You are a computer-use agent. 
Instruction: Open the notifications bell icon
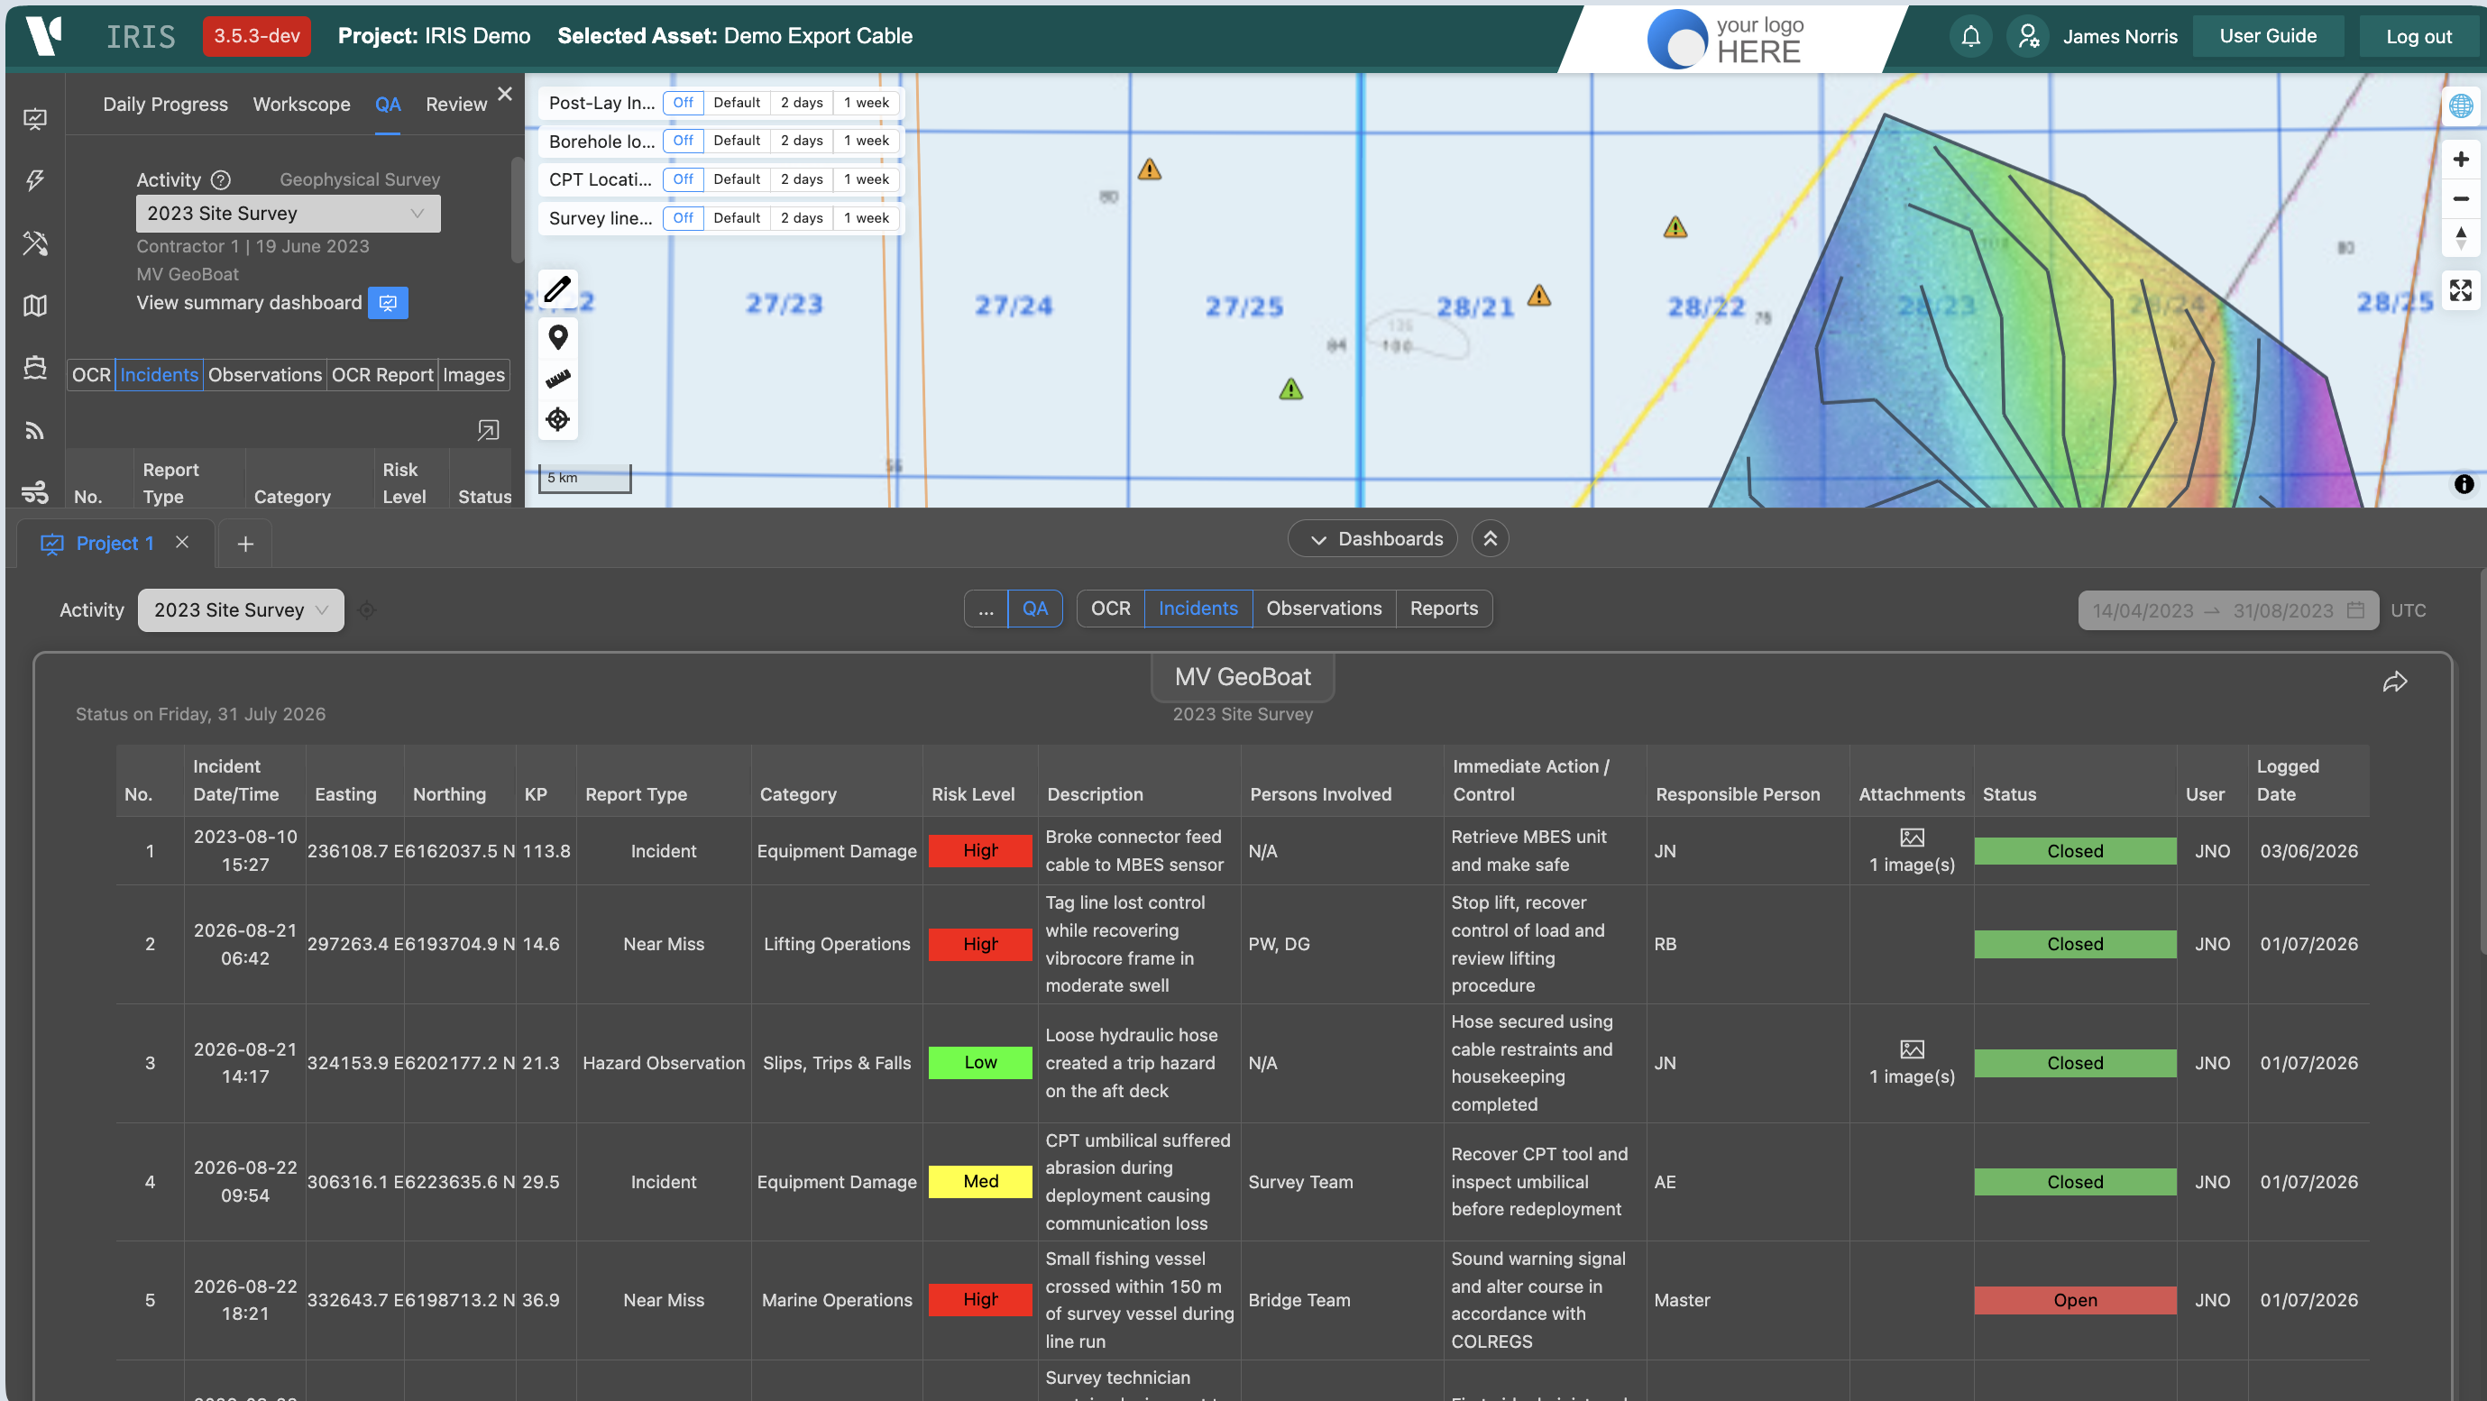click(1970, 37)
